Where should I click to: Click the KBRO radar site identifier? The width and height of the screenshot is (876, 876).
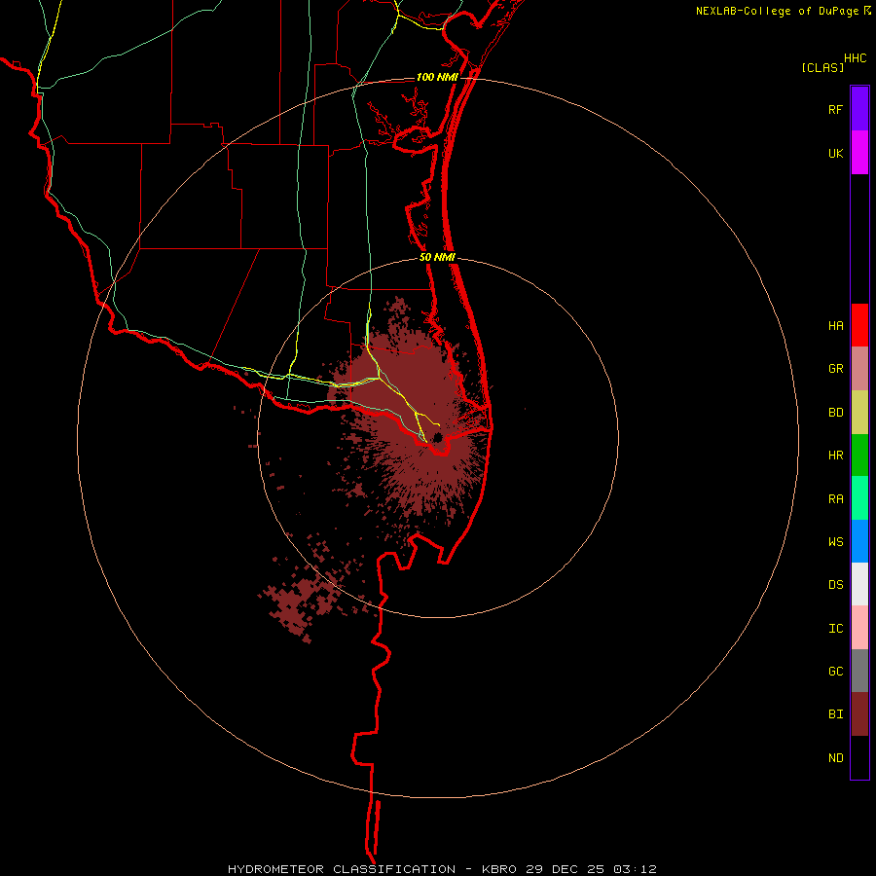coord(499,869)
